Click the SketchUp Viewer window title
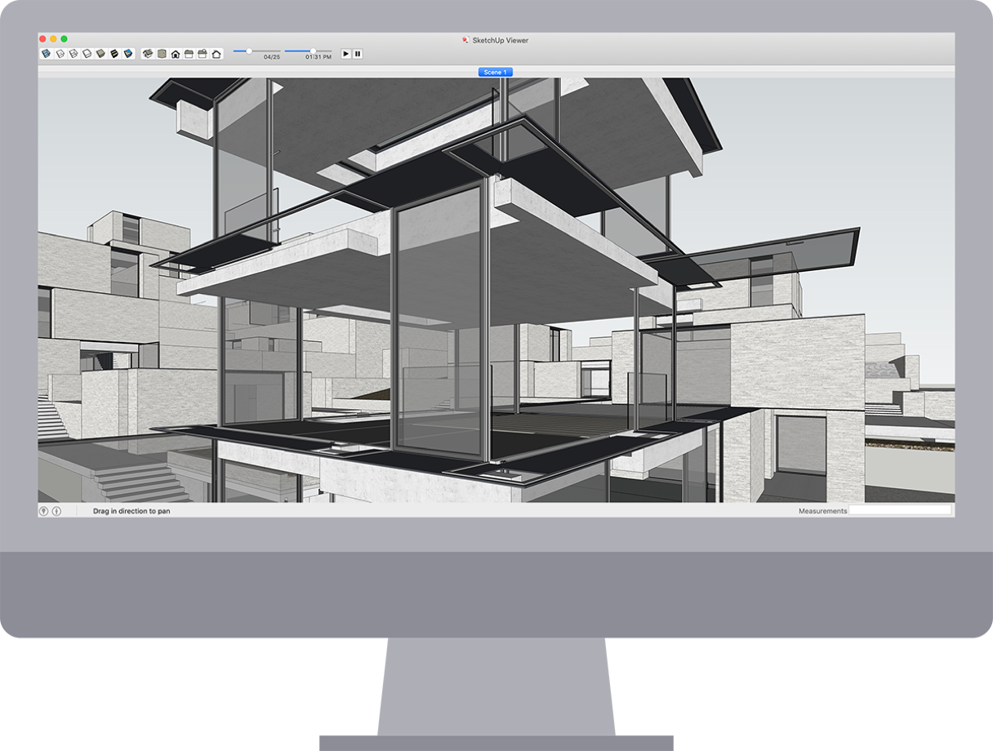 [x=501, y=39]
